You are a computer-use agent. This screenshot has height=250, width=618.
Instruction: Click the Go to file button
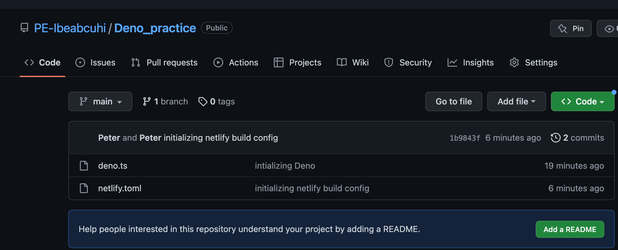coord(454,101)
